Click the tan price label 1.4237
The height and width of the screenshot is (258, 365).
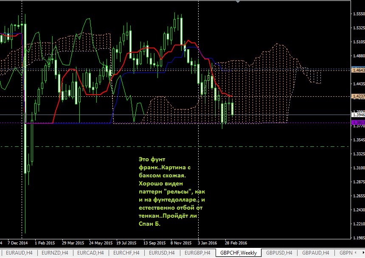coord(358,96)
